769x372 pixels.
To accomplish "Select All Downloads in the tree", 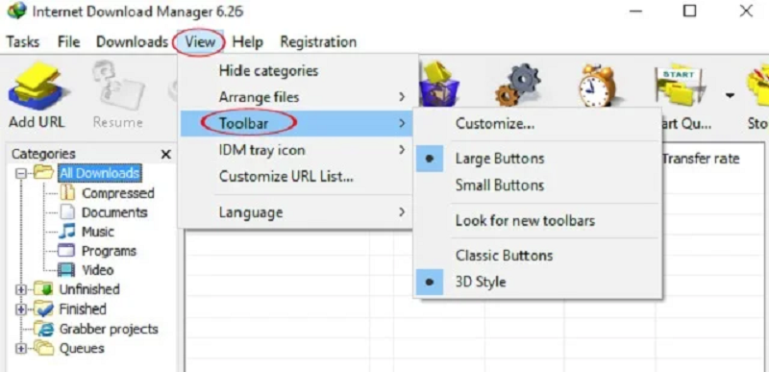I will click(100, 173).
